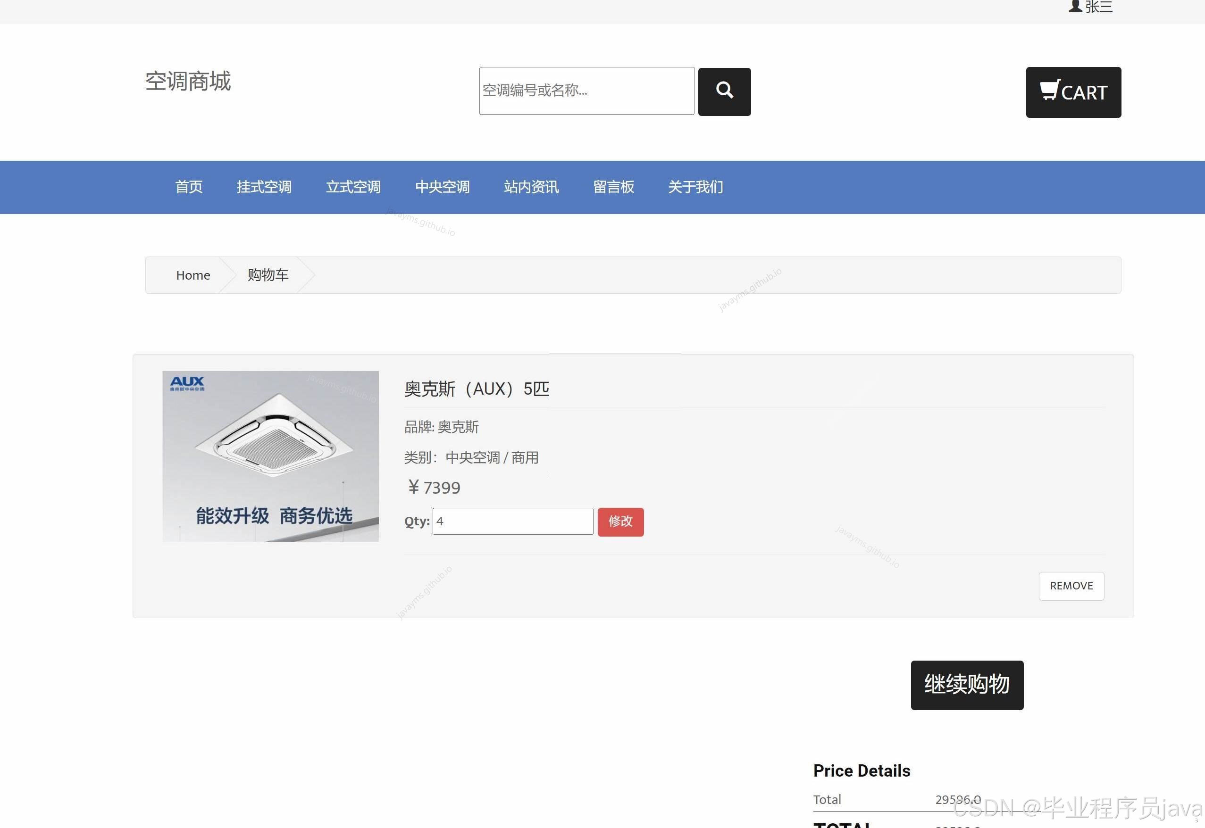Click the 奥克斯（AUX）5匹 product title
This screenshot has height=828, width=1205.
coord(477,389)
